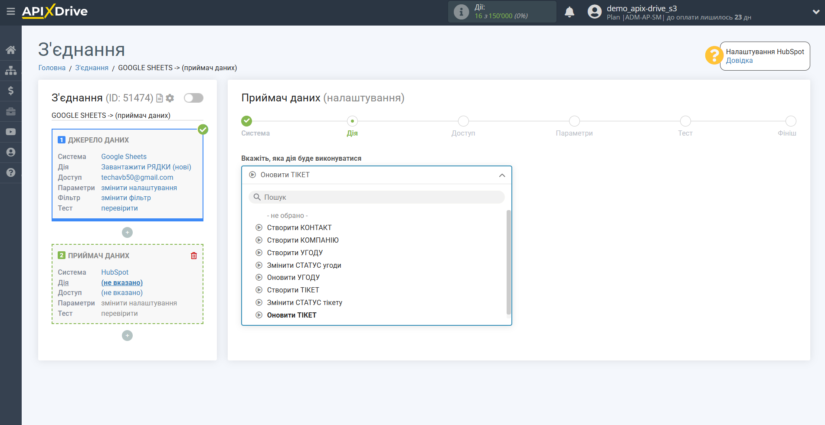This screenshot has width=825, height=425.
Task: Select bold Оновити ТІКЕТ list option
Action: point(291,315)
